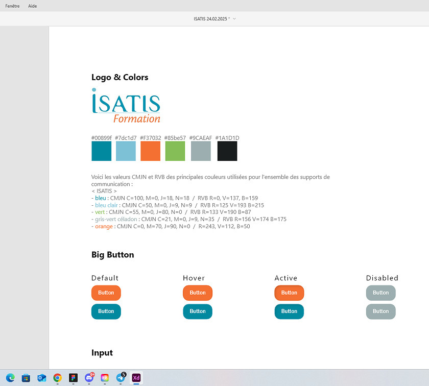Screen dimensions: 429x386
Task: Open Outlook from the taskbar
Action: (x=42, y=378)
